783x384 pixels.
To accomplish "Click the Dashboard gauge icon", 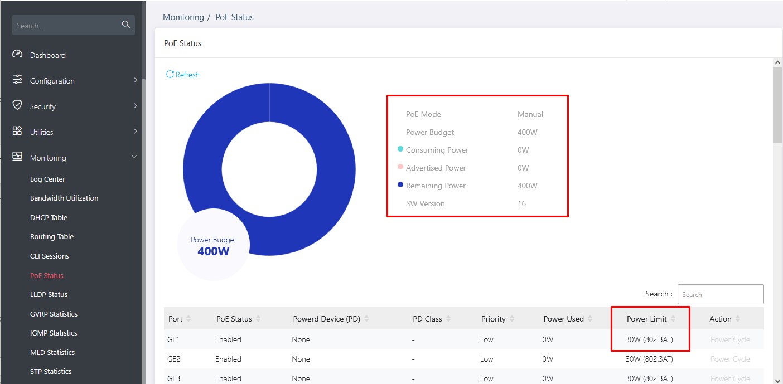I will click(x=17, y=55).
